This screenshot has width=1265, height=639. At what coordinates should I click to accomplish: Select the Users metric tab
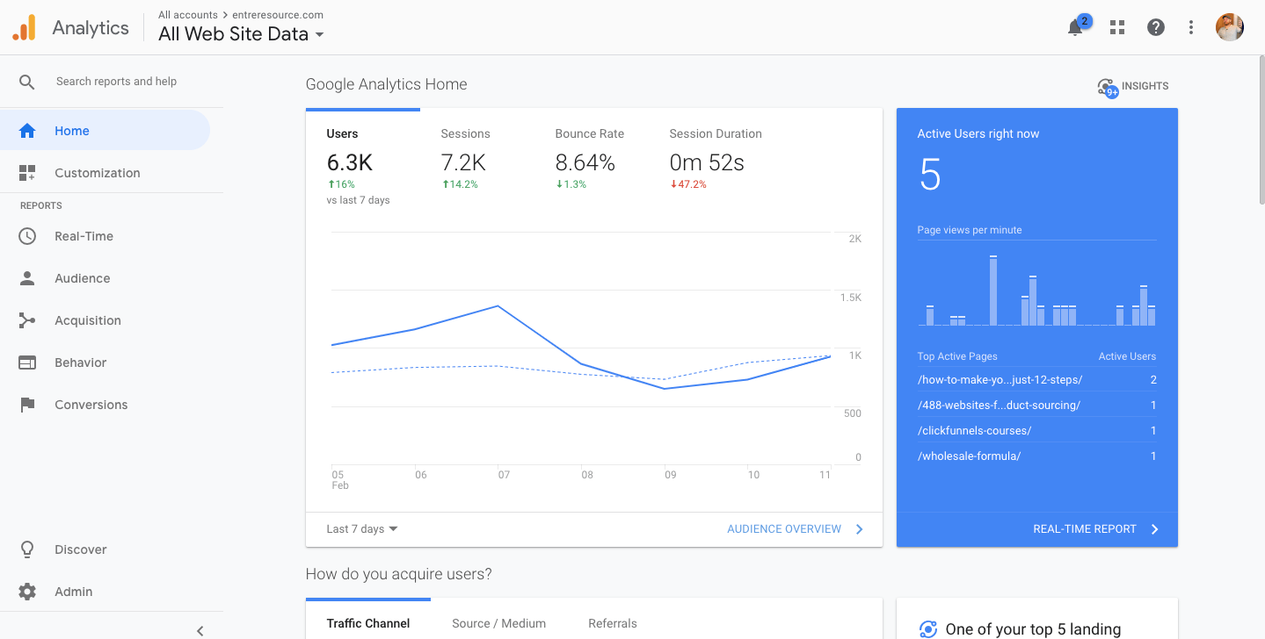point(362,165)
